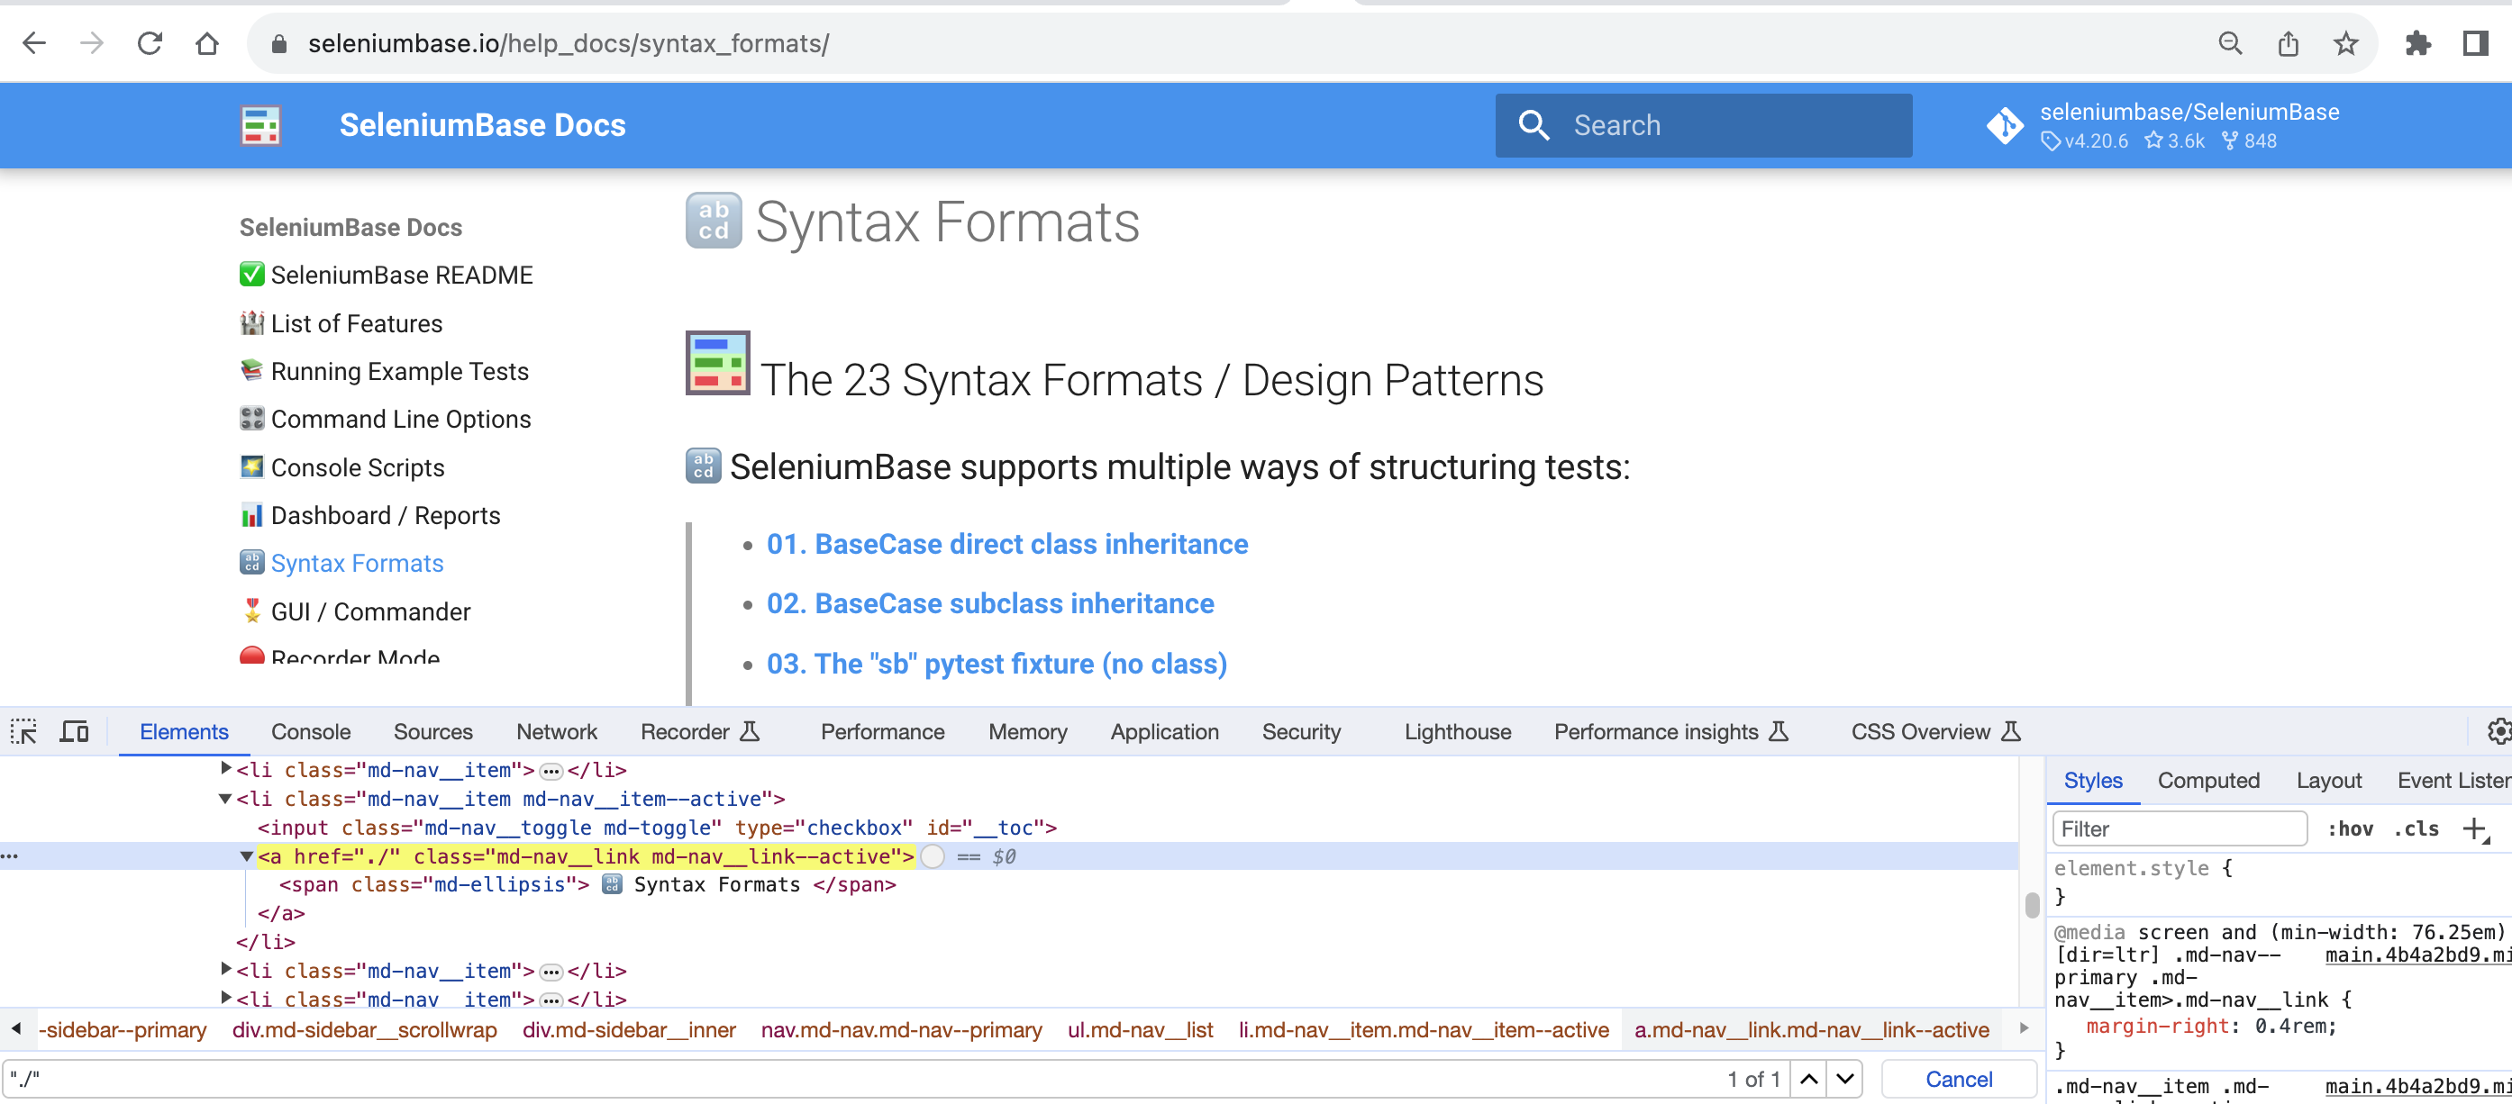Expand the md-nav__item node below the active item

coord(225,970)
